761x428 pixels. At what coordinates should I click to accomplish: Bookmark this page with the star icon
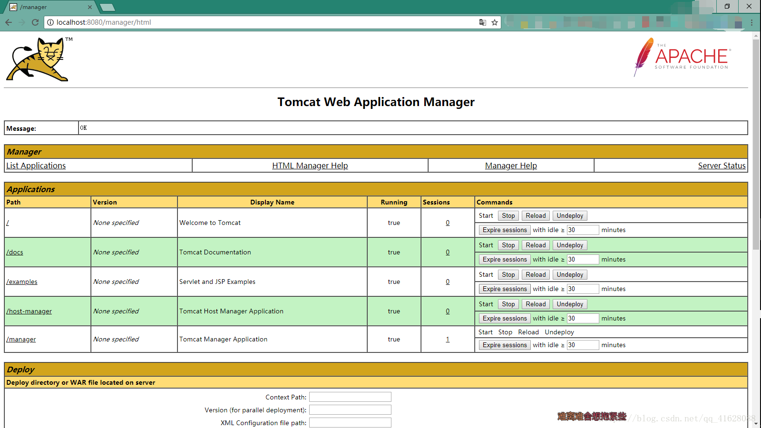tap(495, 22)
